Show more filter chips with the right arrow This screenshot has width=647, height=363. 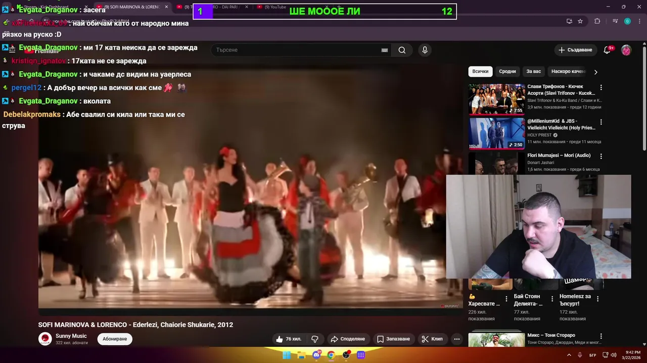595,72
